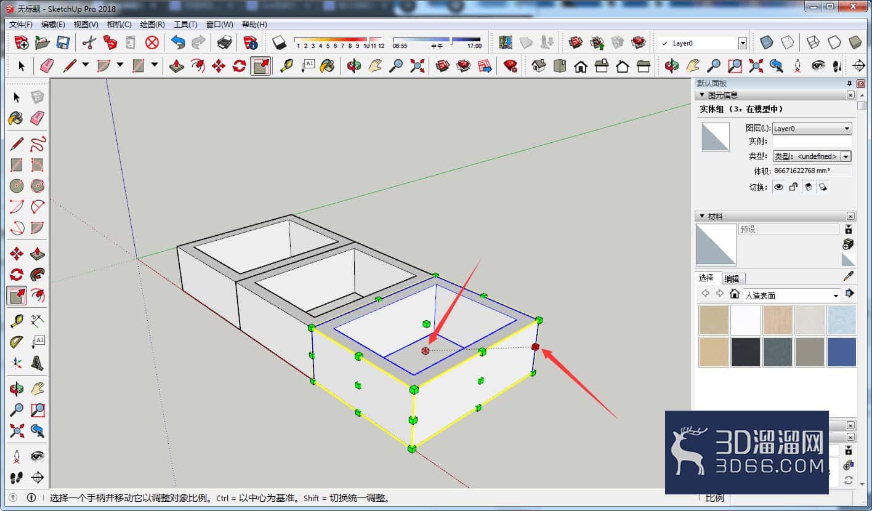Screen dimensions: 872x511
Task: Open Model Info from the toolbar
Action: 251,42
